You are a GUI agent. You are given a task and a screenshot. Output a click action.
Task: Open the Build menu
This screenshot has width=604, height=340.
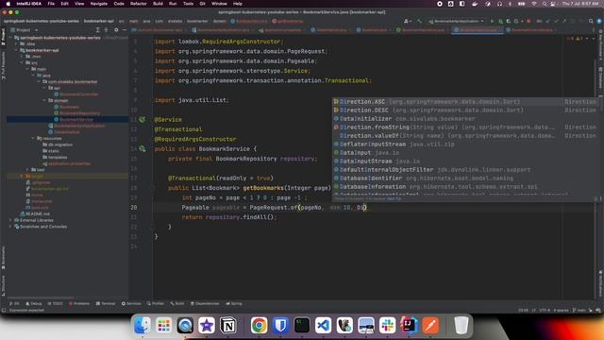pyautogui.click(x=158, y=4)
